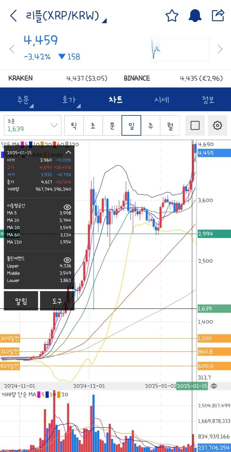Tap the MA 5 magenta color swatch
Screen dimensions: 231x452
22,144
